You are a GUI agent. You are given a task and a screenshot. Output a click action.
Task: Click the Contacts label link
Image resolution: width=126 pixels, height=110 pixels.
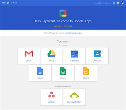(x=97, y=60)
